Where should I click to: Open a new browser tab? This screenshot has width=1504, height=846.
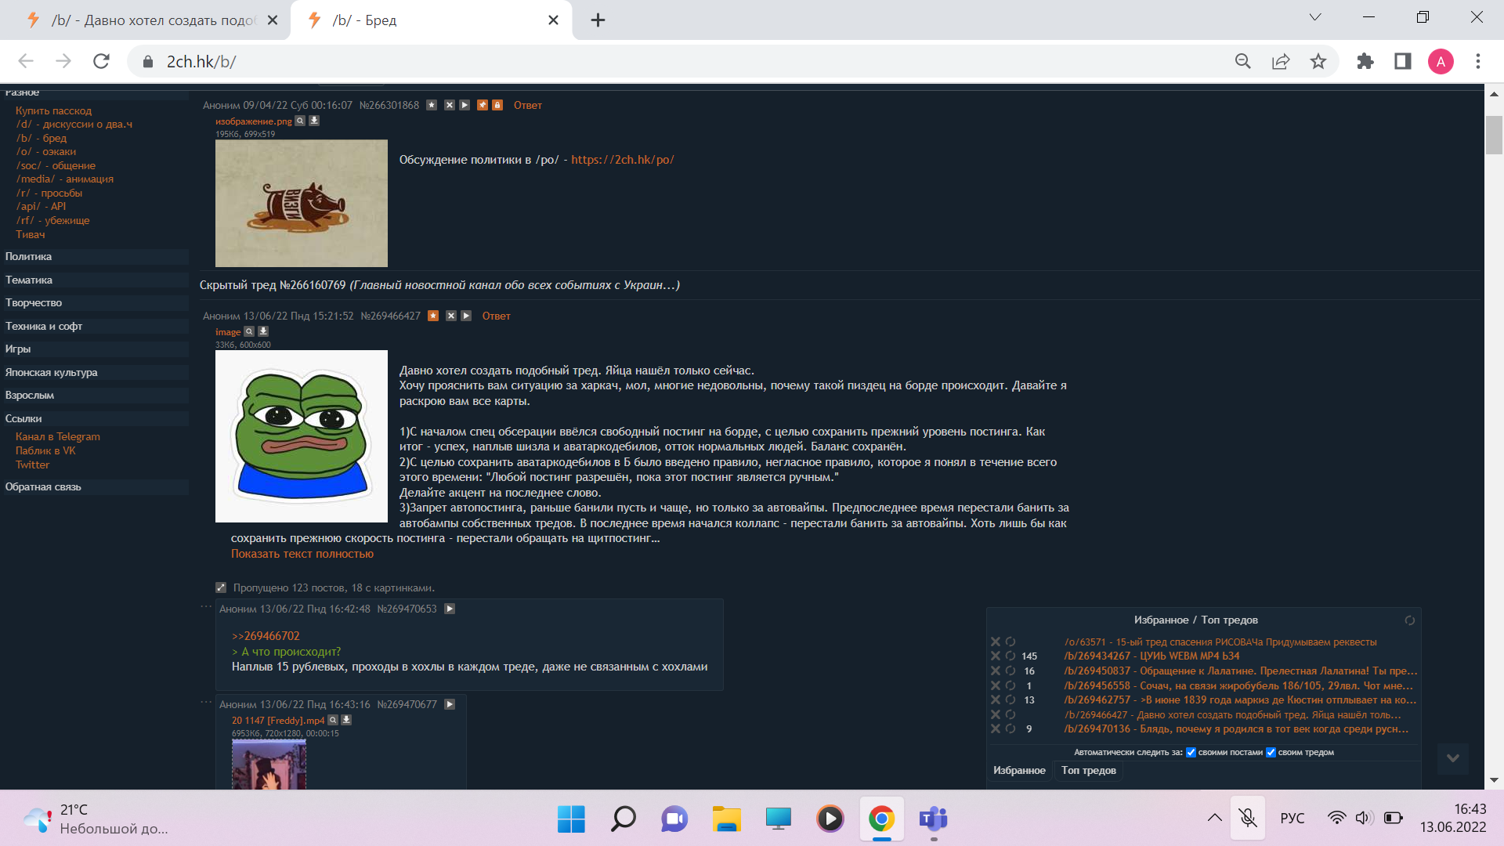[598, 20]
